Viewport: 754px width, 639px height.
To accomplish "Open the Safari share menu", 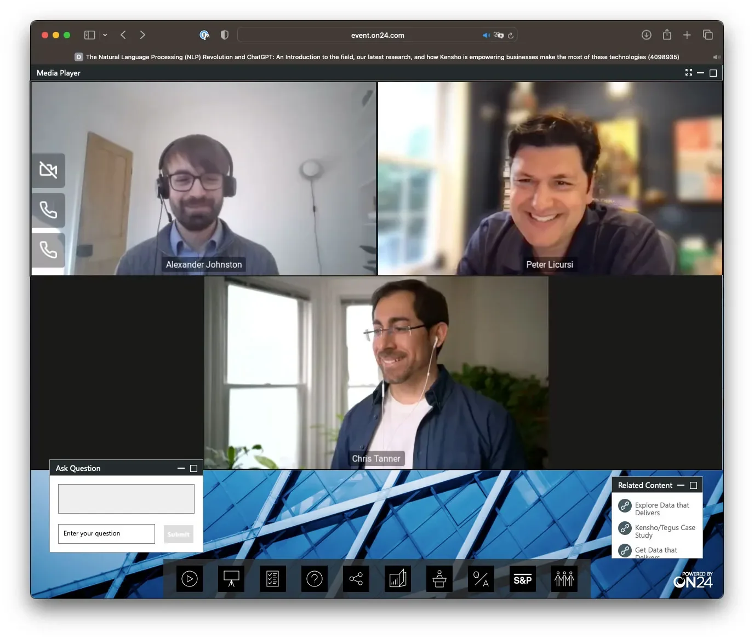I will (667, 34).
